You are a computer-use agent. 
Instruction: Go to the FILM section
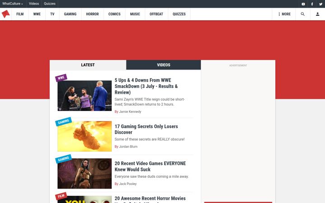coord(20,14)
